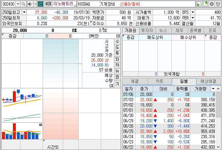
Task: Click the 매도상위 column header
Action: point(155,38)
